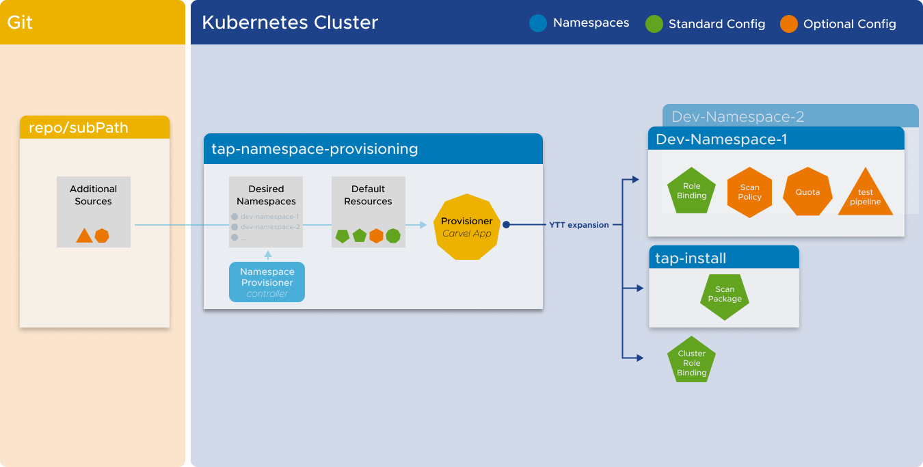Click the green Standard Config legend circle
This screenshot has height=467, width=923.
[x=654, y=24]
